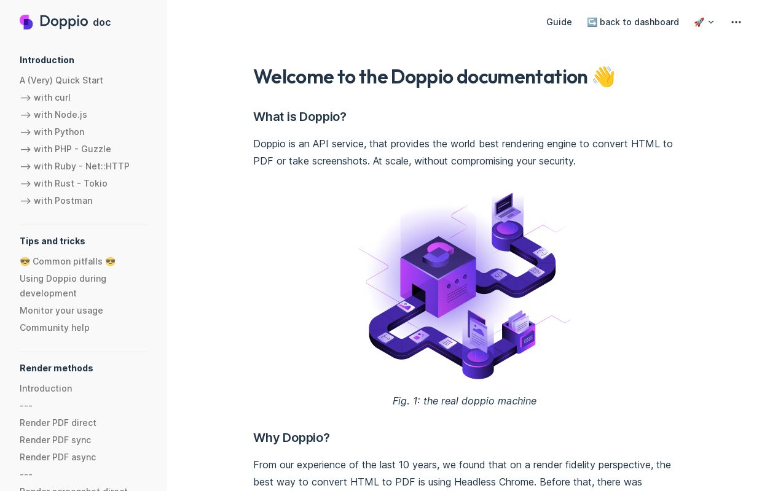Open Using Doppio during development
Screen dimensions: 762x491
point(63,286)
